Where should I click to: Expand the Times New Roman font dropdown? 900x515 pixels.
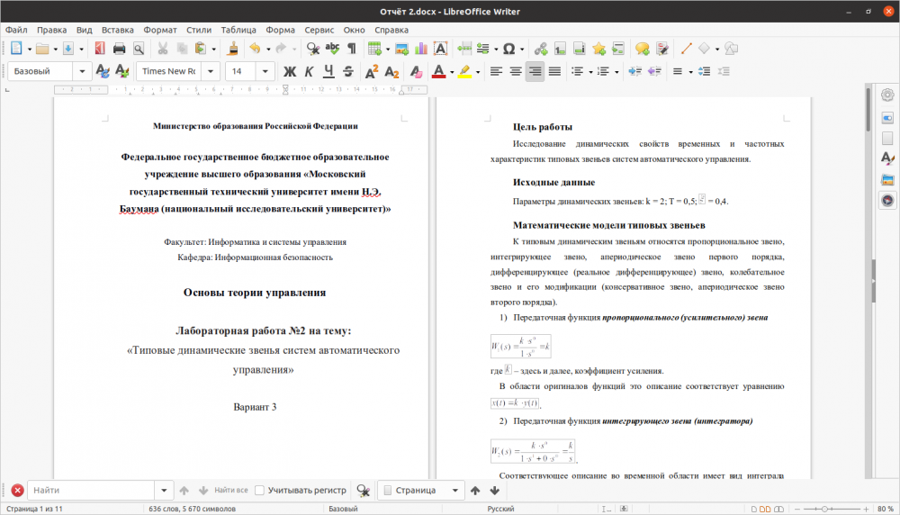[x=211, y=71]
